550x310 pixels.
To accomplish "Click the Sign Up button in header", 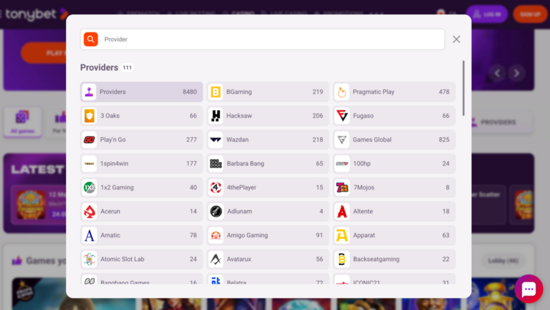I will point(530,14).
